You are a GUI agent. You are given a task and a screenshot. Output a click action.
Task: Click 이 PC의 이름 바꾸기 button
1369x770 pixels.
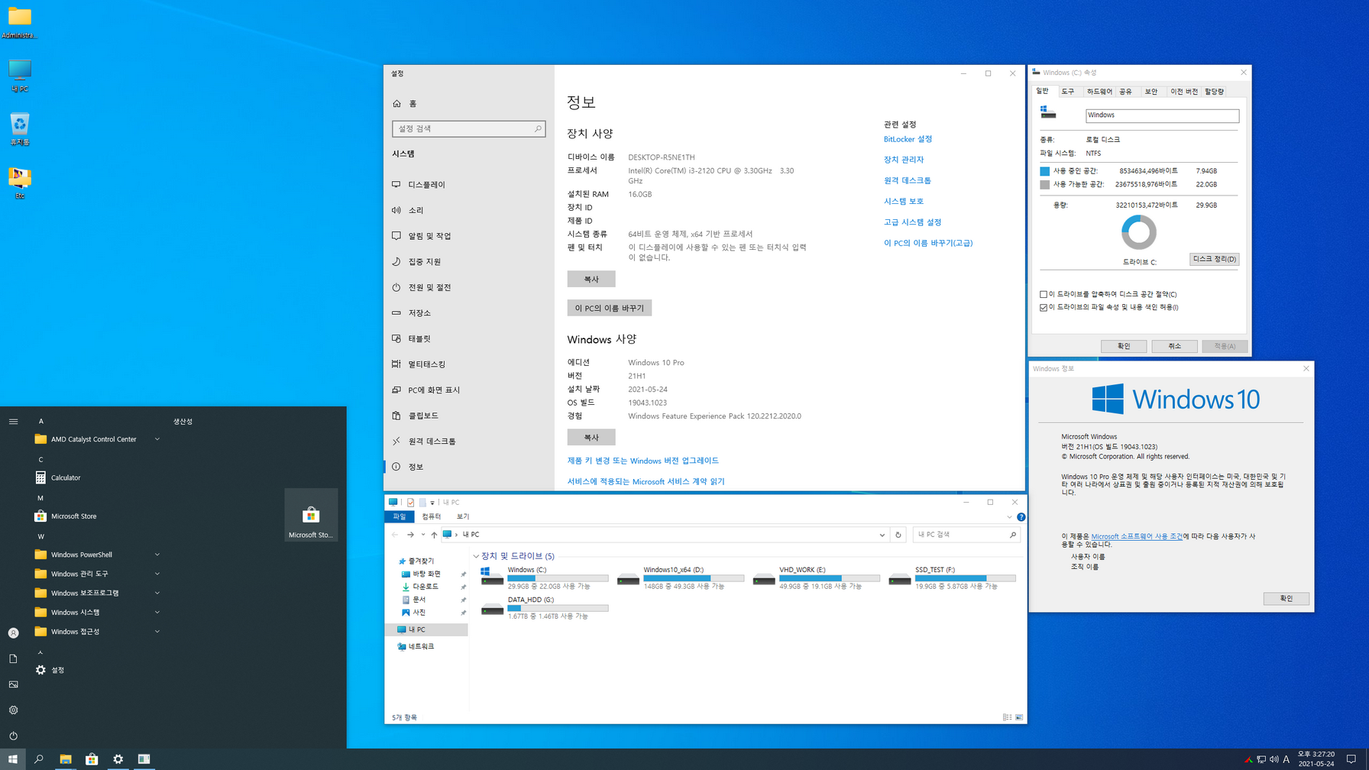tap(610, 308)
